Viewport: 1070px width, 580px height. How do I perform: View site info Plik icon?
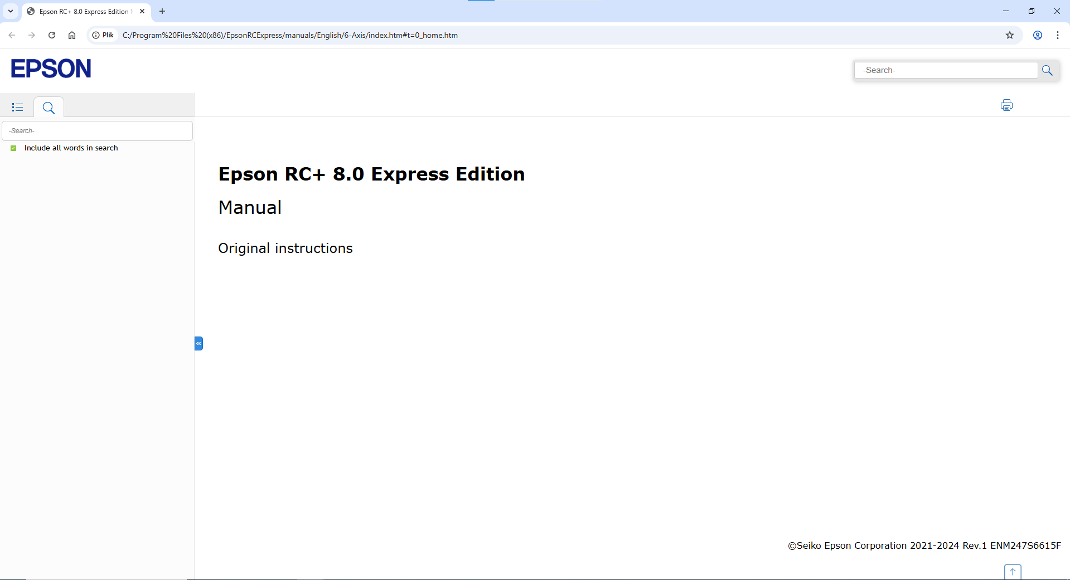pos(103,35)
